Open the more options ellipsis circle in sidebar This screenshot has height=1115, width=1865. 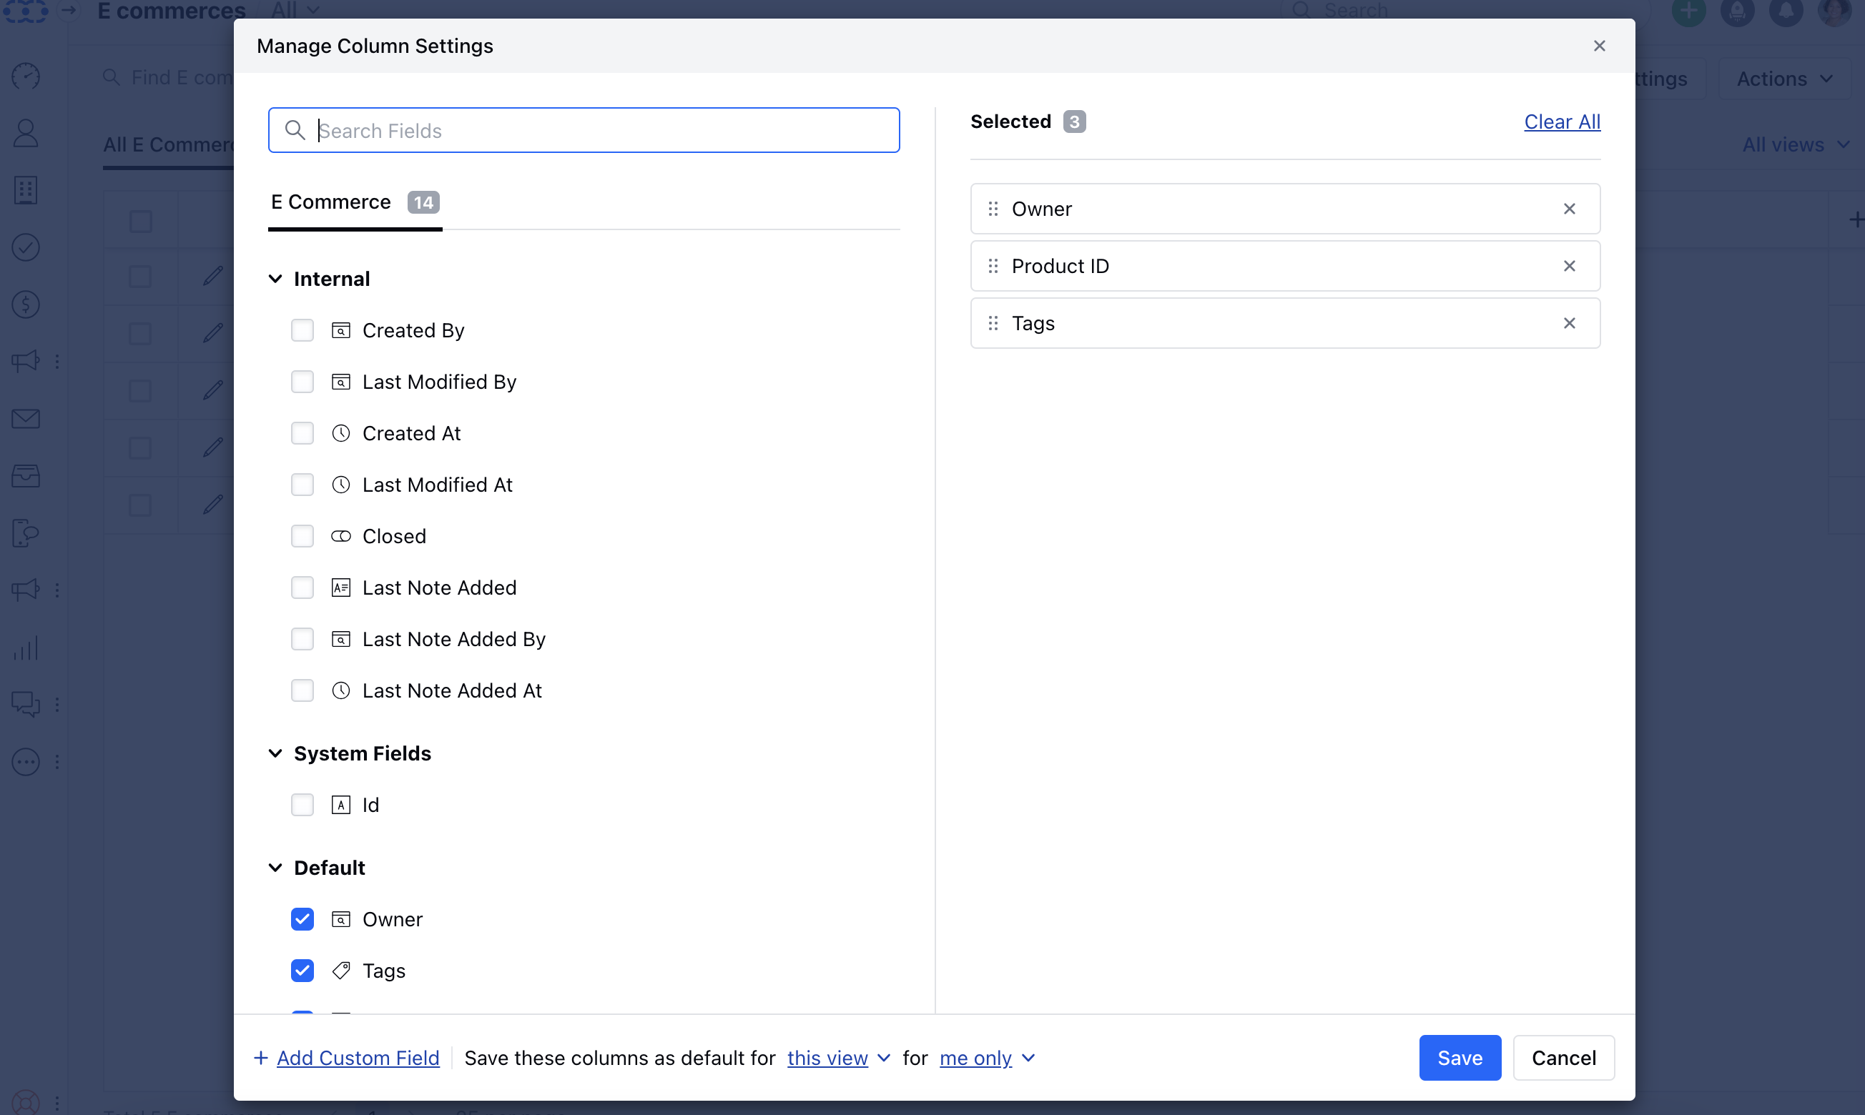[x=26, y=761]
